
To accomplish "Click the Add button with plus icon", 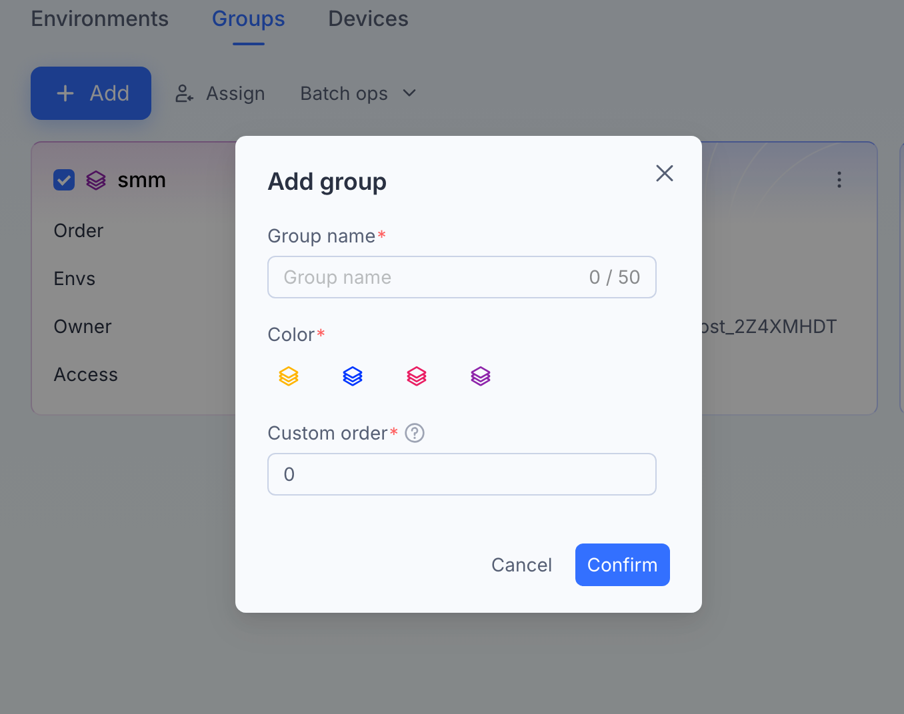I will click(x=91, y=93).
